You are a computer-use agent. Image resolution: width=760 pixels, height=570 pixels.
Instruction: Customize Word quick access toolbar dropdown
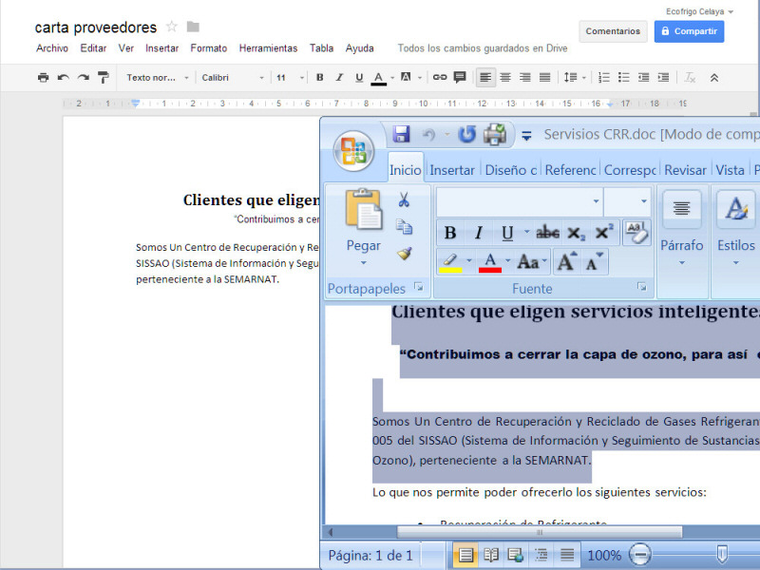(526, 136)
